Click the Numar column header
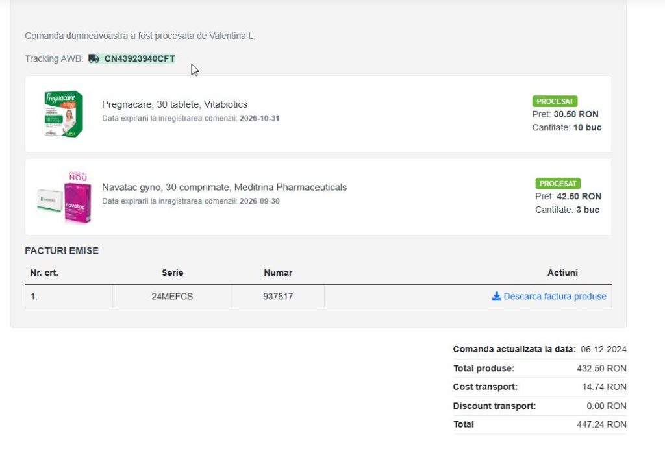This screenshot has height=451, width=665. 277,273
